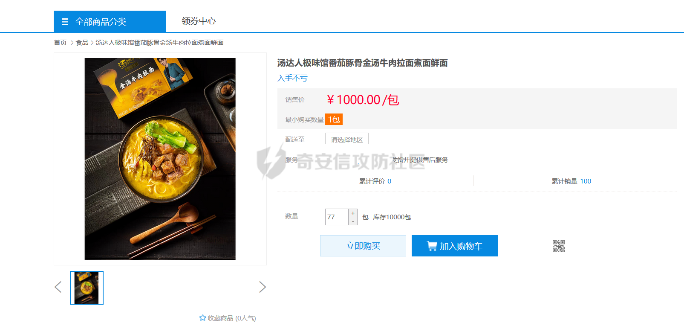Open the 累计评价 0 reviews count
This screenshot has width=684, height=323.
pyautogui.click(x=375, y=181)
